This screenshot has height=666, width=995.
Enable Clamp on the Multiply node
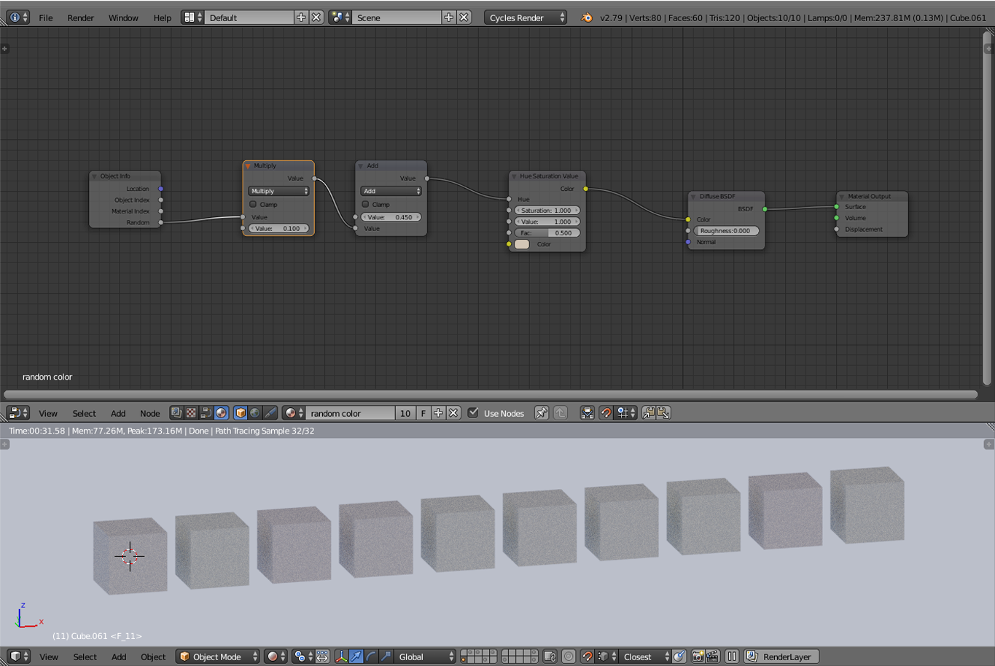click(254, 205)
